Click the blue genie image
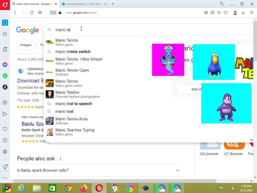Viewport: 257px width, 193px height. pyautogui.click(x=168, y=60)
